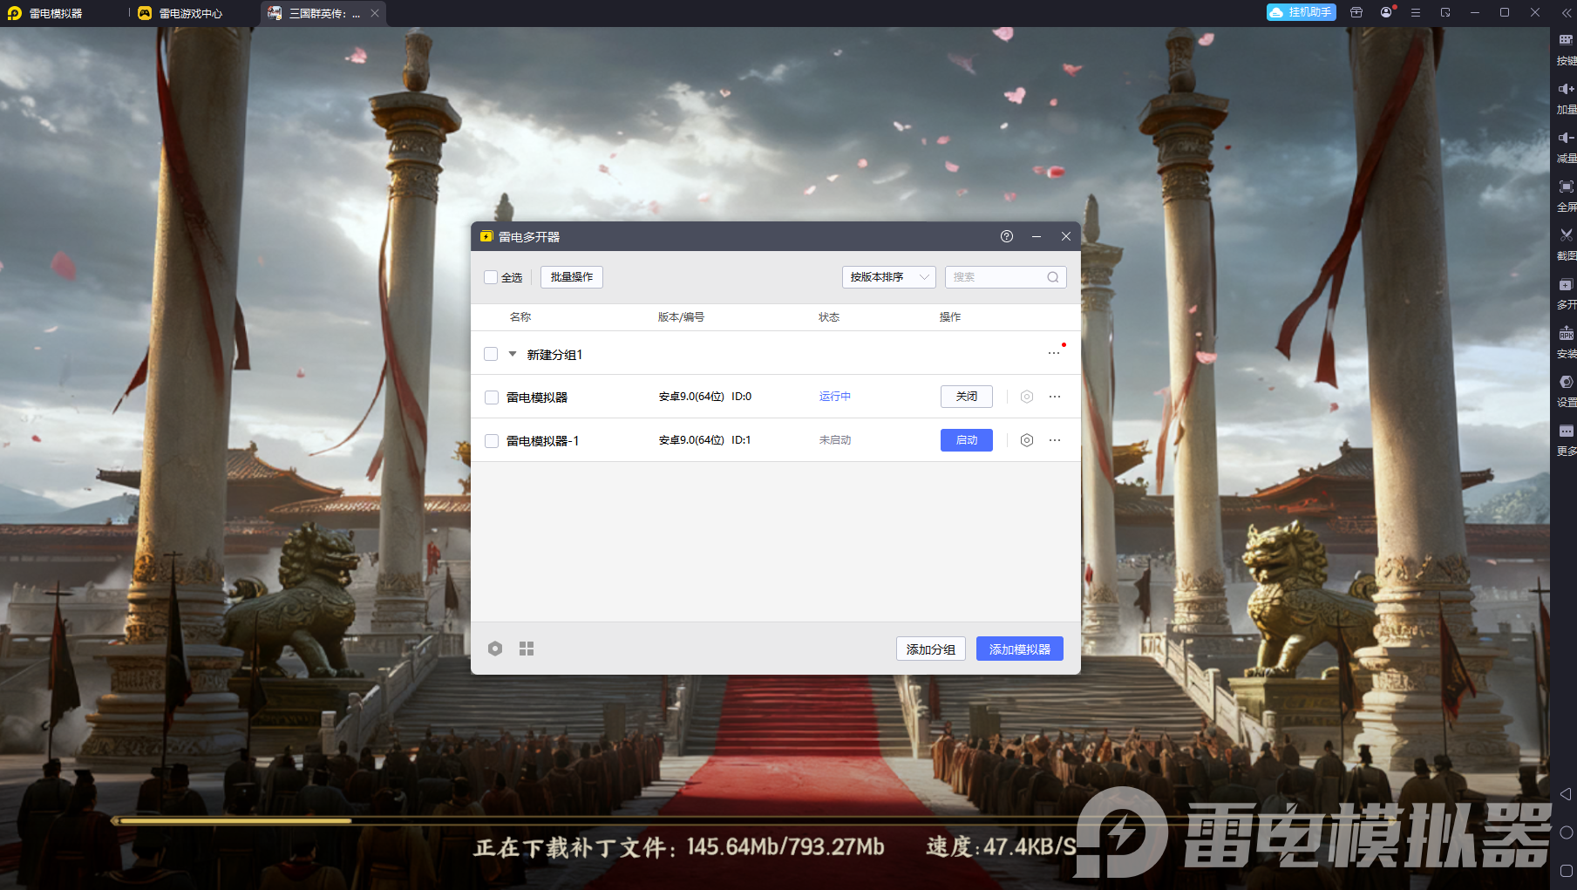Click the 操作 column header
Image resolution: width=1577 pixels, height=890 pixels.
tap(950, 317)
